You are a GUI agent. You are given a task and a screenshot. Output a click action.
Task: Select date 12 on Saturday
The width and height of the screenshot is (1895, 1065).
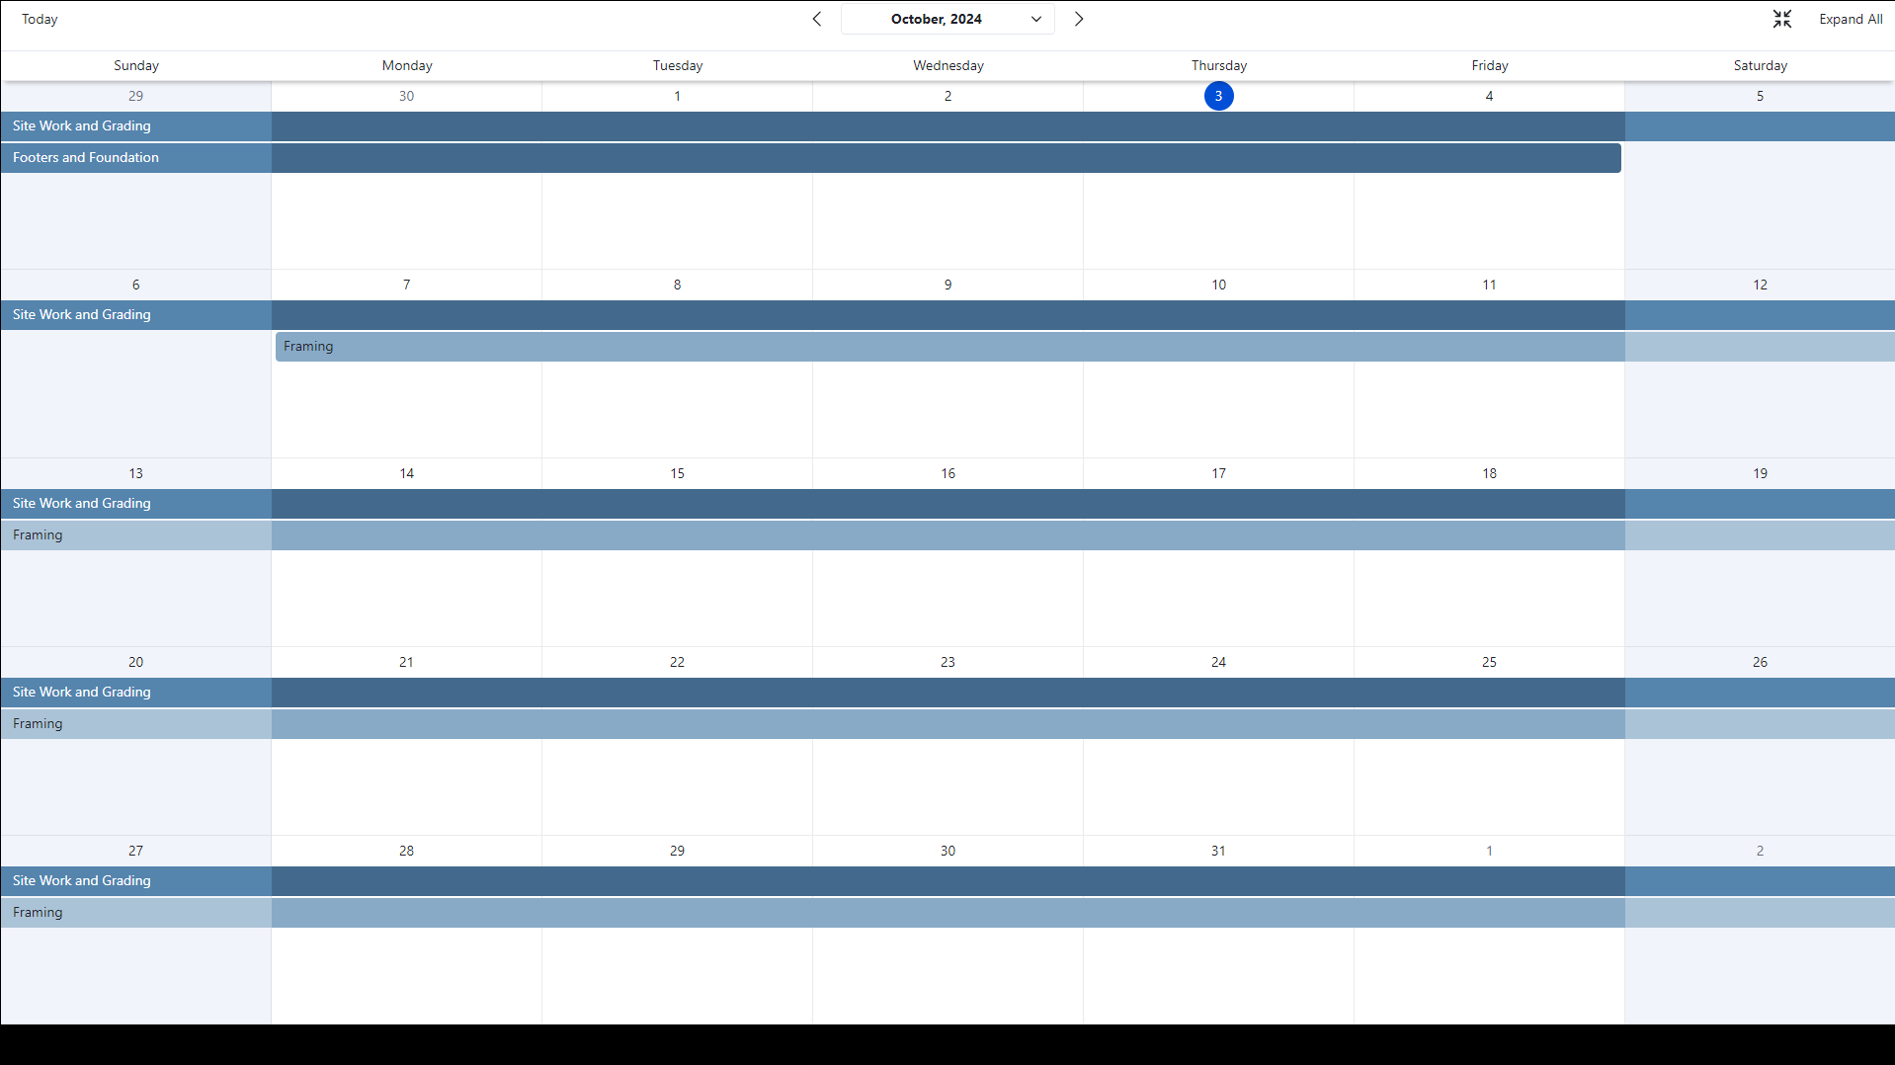pos(1760,285)
